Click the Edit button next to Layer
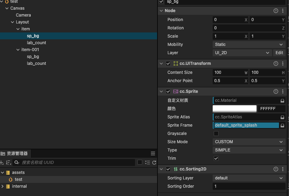 click(279, 53)
